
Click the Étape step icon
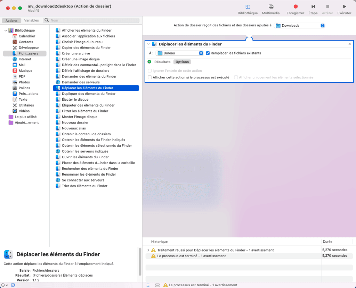click(x=313, y=7)
